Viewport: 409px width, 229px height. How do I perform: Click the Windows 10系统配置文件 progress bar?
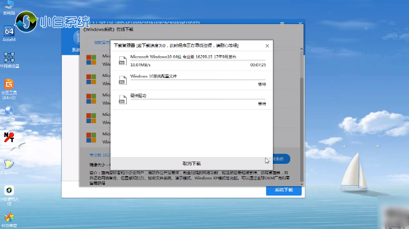(x=198, y=80)
